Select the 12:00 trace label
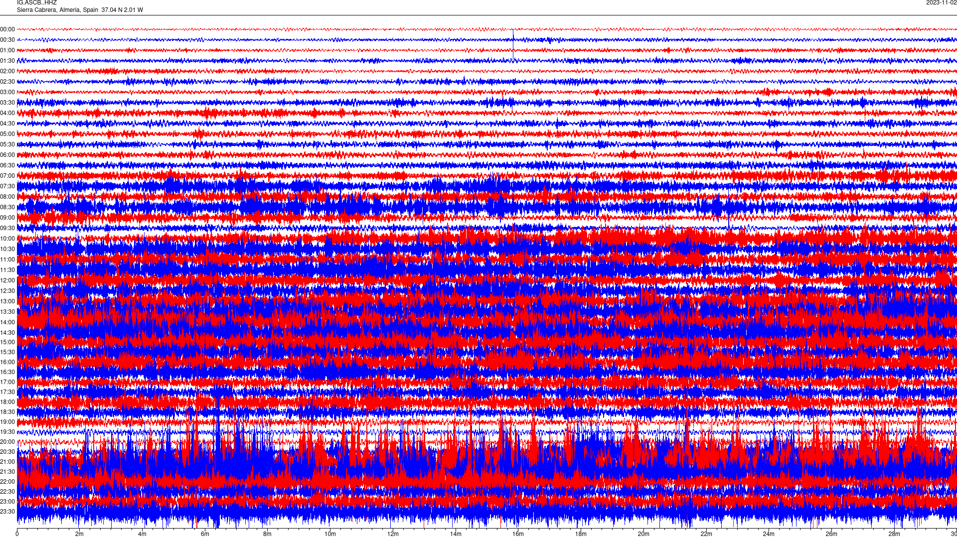This screenshot has height=538, width=957. coord(7,280)
